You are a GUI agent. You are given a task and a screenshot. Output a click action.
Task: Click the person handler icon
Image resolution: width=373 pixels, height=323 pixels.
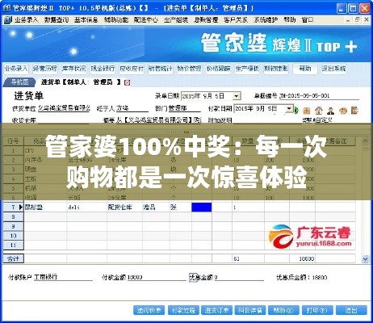[x=331, y=111]
